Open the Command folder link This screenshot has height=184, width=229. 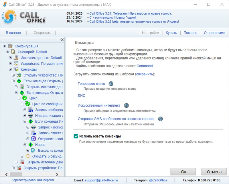pyautogui.click(x=145, y=66)
